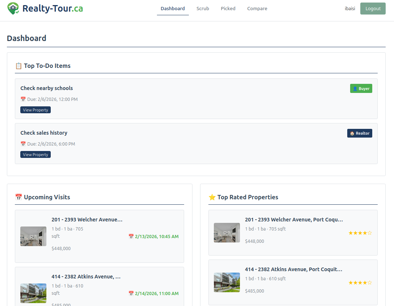Switch to the Picked tab
The height and width of the screenshot is (306, 394).
point(228,9)
